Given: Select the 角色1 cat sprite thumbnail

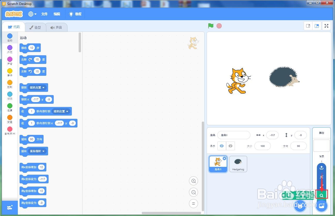Looking at the screenshot, I should click(x=218, y=164).
